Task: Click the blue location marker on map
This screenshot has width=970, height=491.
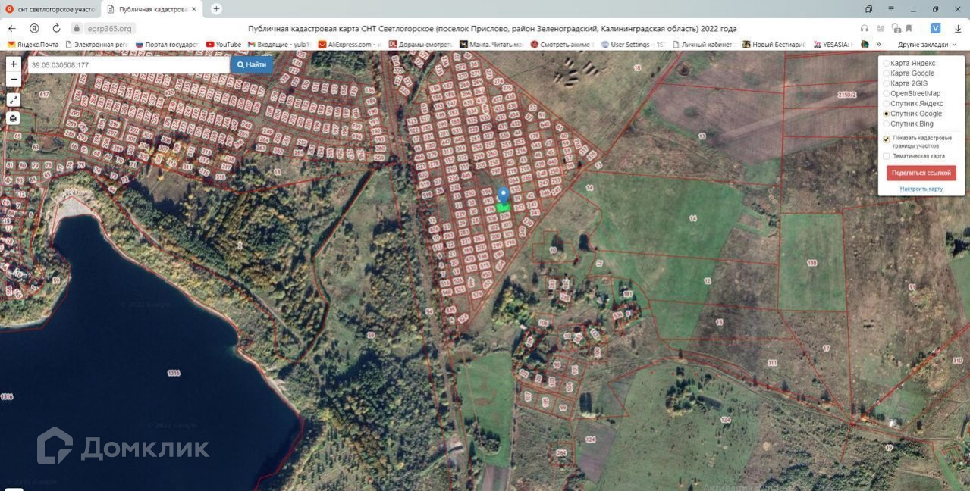Action: pos(503,195)
